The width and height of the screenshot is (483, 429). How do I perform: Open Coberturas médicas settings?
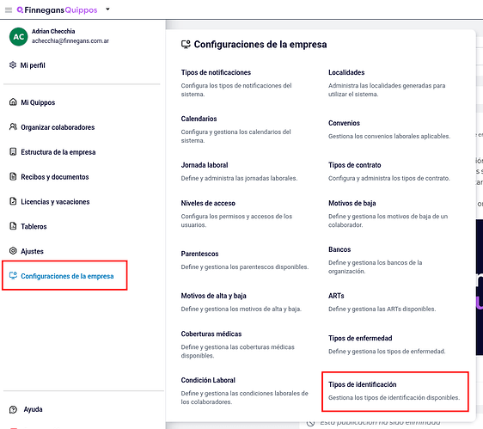[238, 345]
